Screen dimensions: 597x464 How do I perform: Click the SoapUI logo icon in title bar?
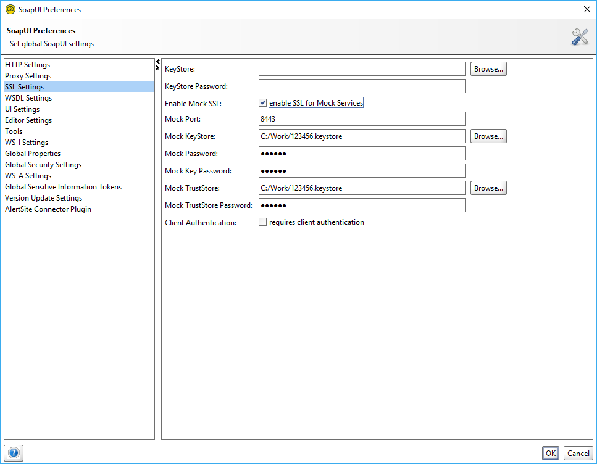[x=10, y=9]
